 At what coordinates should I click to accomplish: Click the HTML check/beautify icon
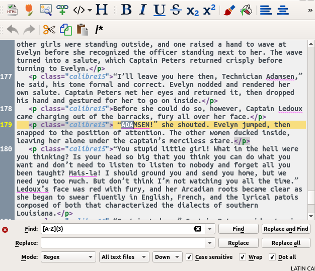(12, 10)
